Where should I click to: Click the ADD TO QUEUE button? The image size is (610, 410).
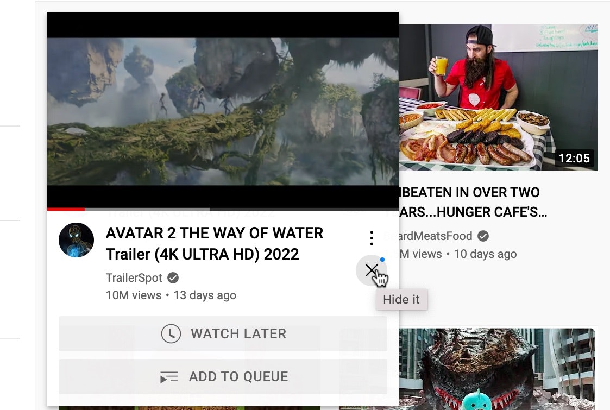[x=223, y=376]
